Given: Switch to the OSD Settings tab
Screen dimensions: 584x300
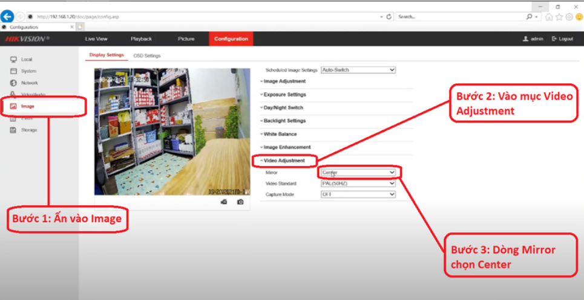Looking at the screenshot, I should (147, 56).
